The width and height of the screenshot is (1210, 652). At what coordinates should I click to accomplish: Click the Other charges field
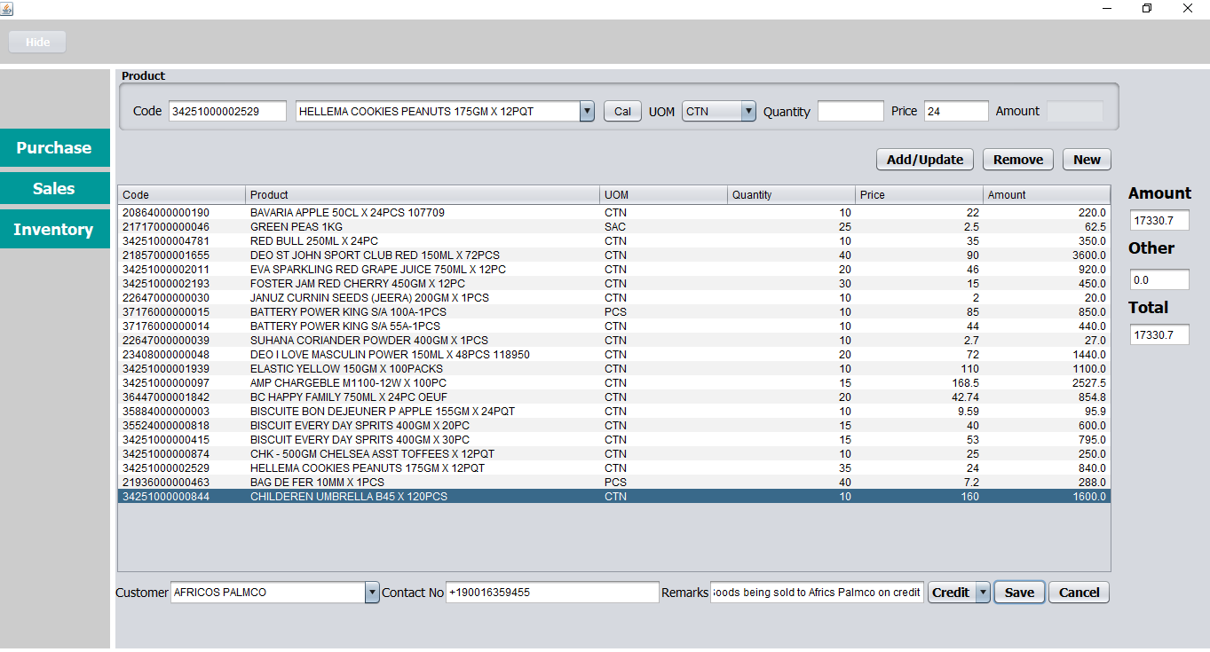point(1159,279)
